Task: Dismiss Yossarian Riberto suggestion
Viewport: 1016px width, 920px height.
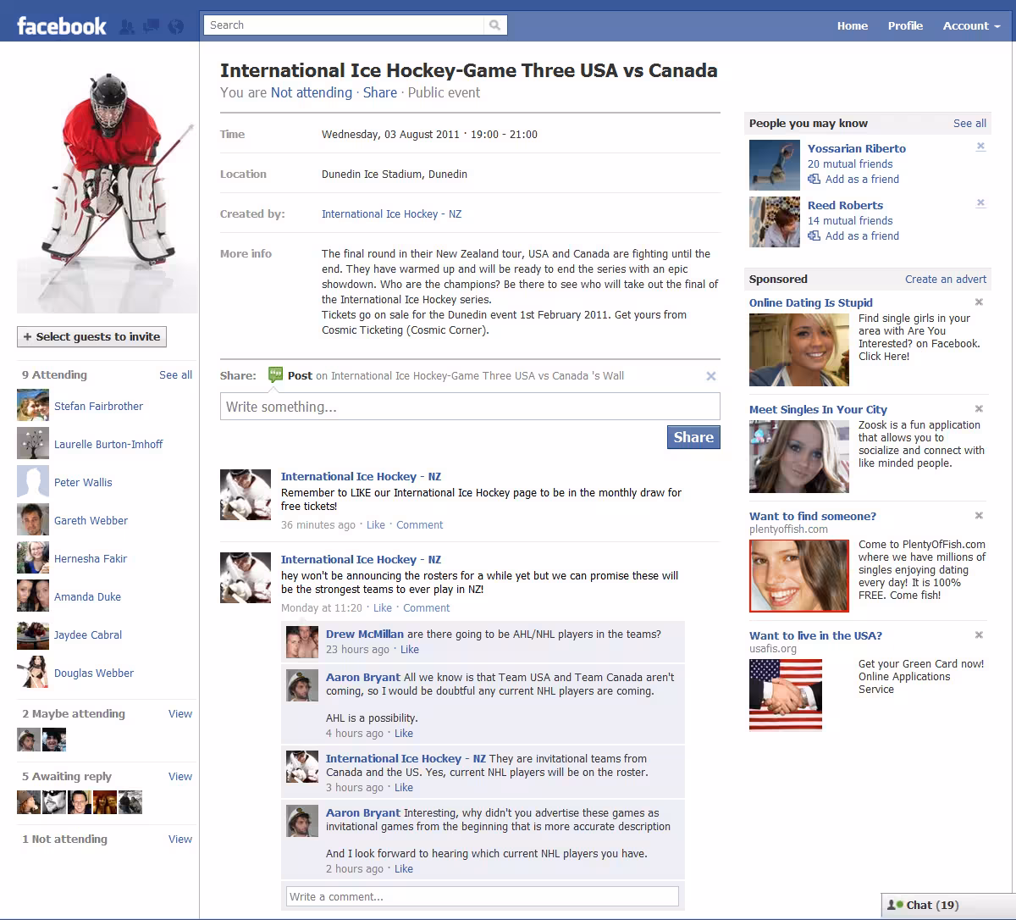Action: pyautogui.click(x=980, y=147)
